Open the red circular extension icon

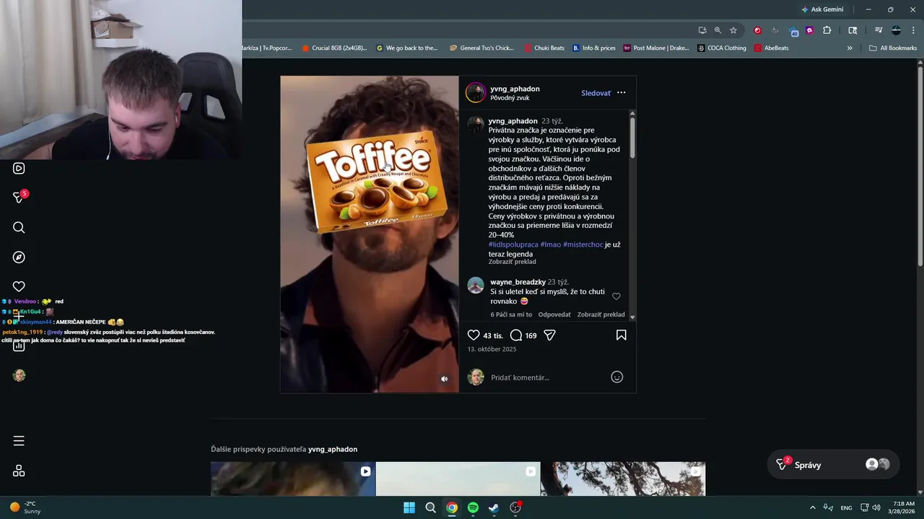pyautogui.click(x=757, y=30)
